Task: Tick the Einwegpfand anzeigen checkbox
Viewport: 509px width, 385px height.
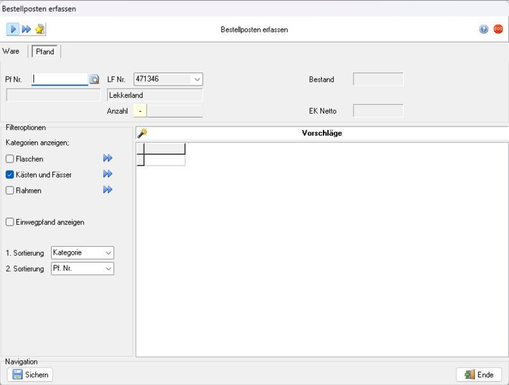Action: click(x=10, y=222)
